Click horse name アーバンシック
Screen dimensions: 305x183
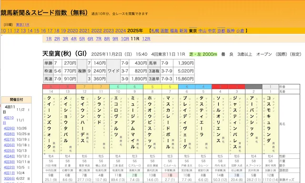[252, 116]
